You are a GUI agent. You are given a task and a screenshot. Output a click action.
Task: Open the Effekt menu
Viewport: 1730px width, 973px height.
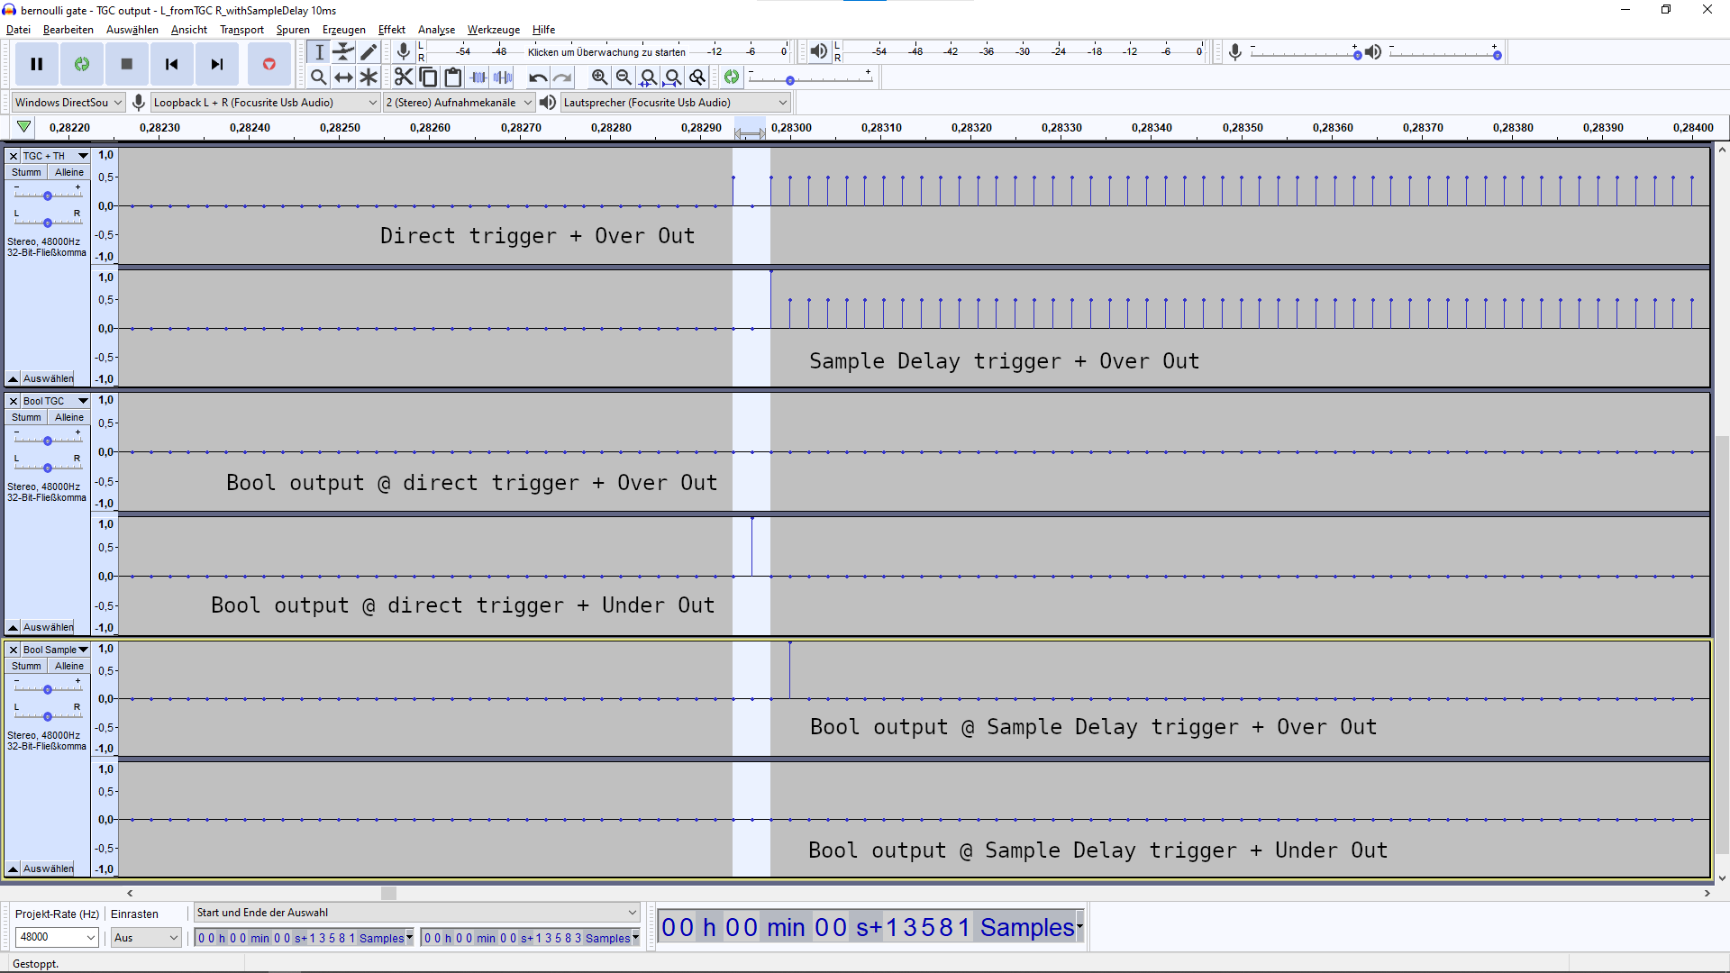(x=392, y=30)
